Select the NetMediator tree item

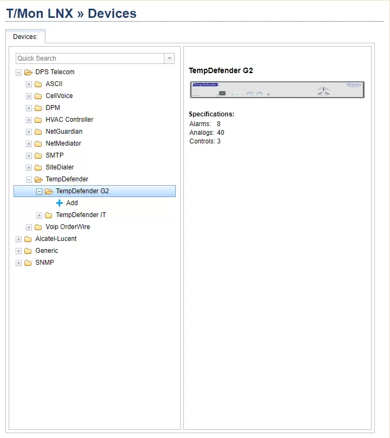pyautogui.click(x=63, y=143)
